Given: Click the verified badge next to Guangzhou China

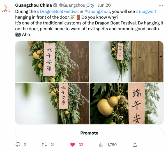Looking at the screenshot, I should (55, 5).
